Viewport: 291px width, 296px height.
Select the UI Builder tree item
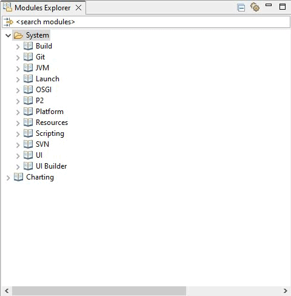[52, 166]
